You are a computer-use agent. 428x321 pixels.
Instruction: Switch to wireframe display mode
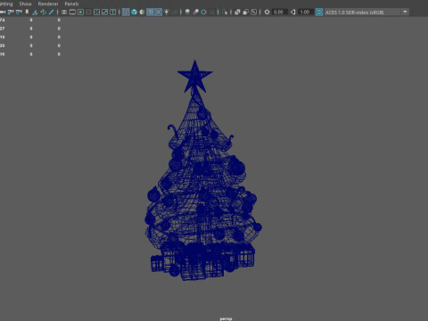click(126, 12)
